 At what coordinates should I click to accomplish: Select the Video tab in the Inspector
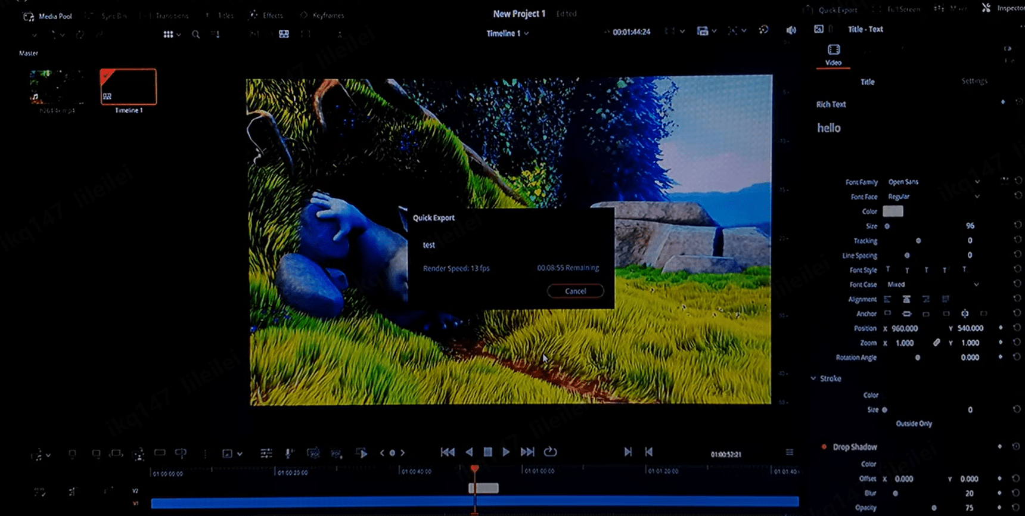(x=833, y=55)
